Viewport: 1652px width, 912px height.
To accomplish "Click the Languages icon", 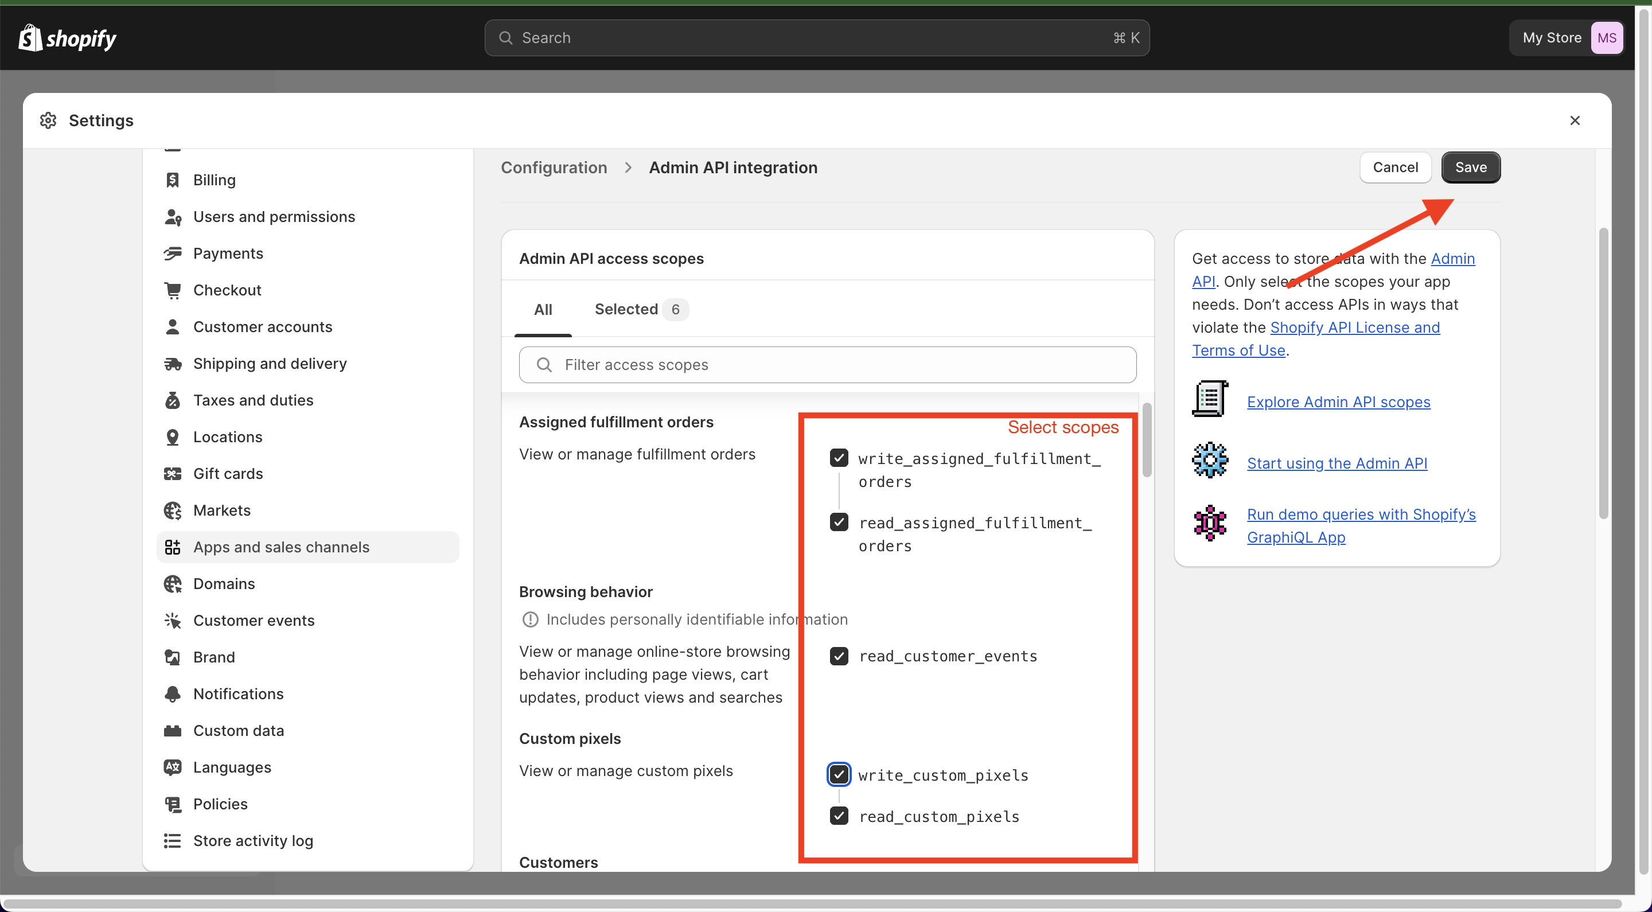I will (x=173, y=767).
